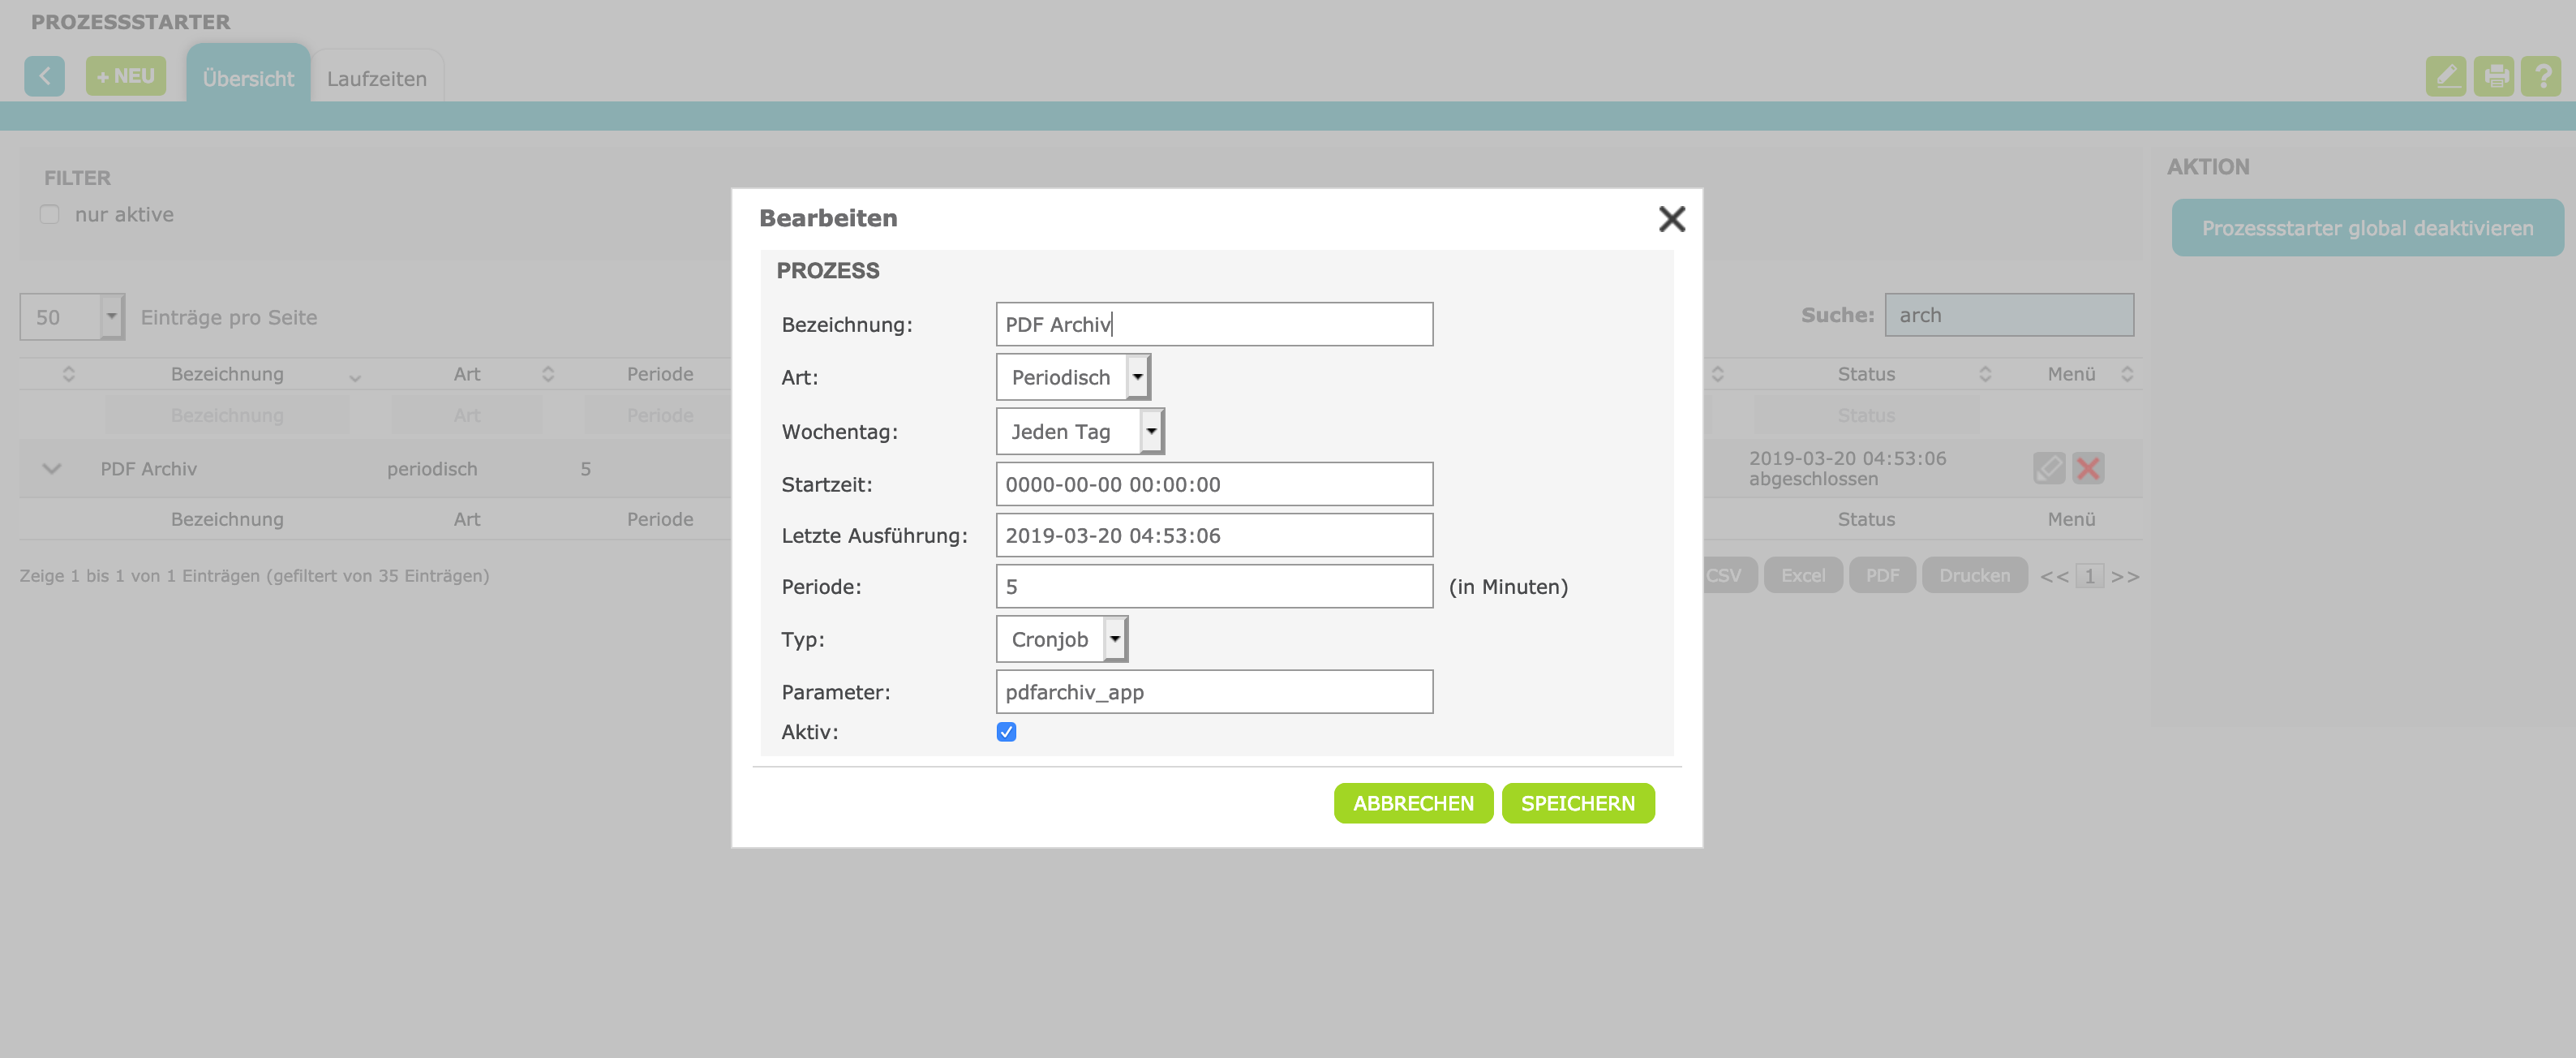Viewport: 2576px width, 1058px height.
Task: Click the top-right pencil edit icon
Action: [2445, 76]
